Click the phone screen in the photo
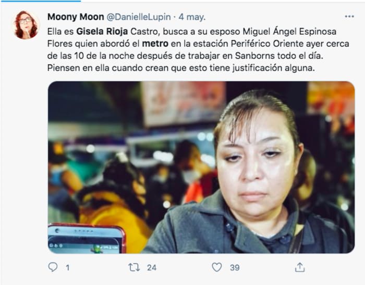Image resolution: width=365 pixels, height=285 pixels. [x=87, y=239]
